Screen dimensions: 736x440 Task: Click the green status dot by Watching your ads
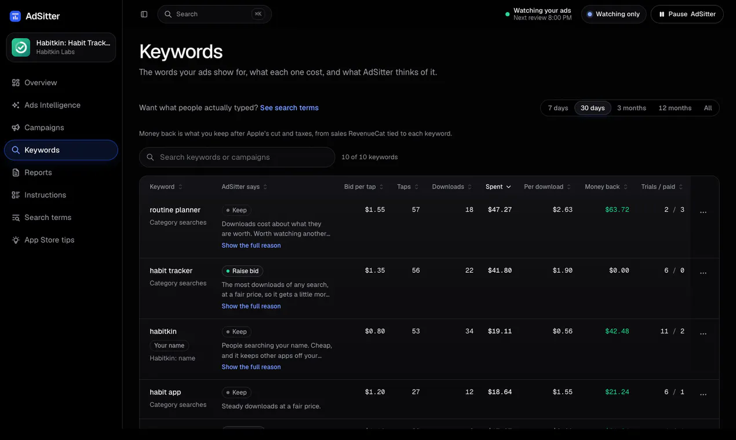(508, 14)
